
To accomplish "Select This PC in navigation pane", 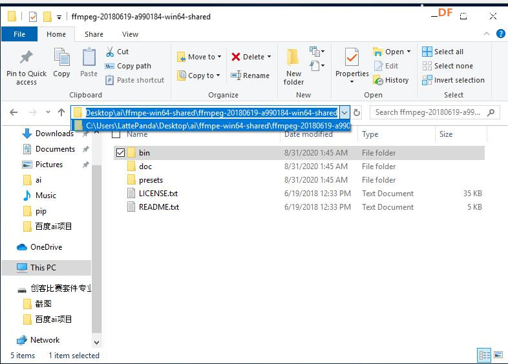I will (43, 268).
